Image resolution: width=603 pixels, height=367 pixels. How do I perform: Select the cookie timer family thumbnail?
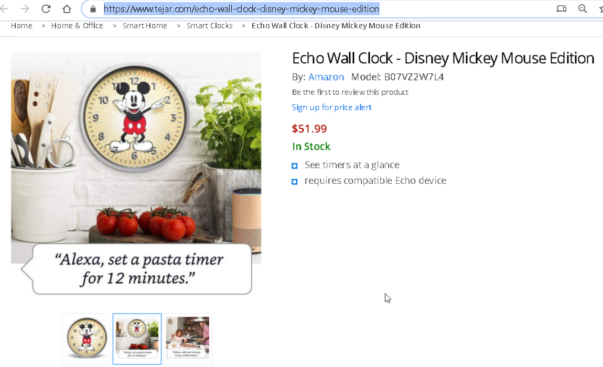click(188, 339)
